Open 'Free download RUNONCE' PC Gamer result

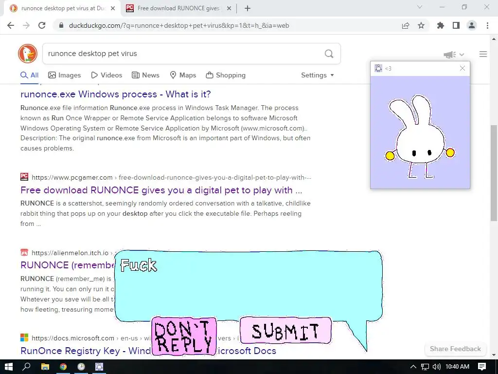click(161, 190)
